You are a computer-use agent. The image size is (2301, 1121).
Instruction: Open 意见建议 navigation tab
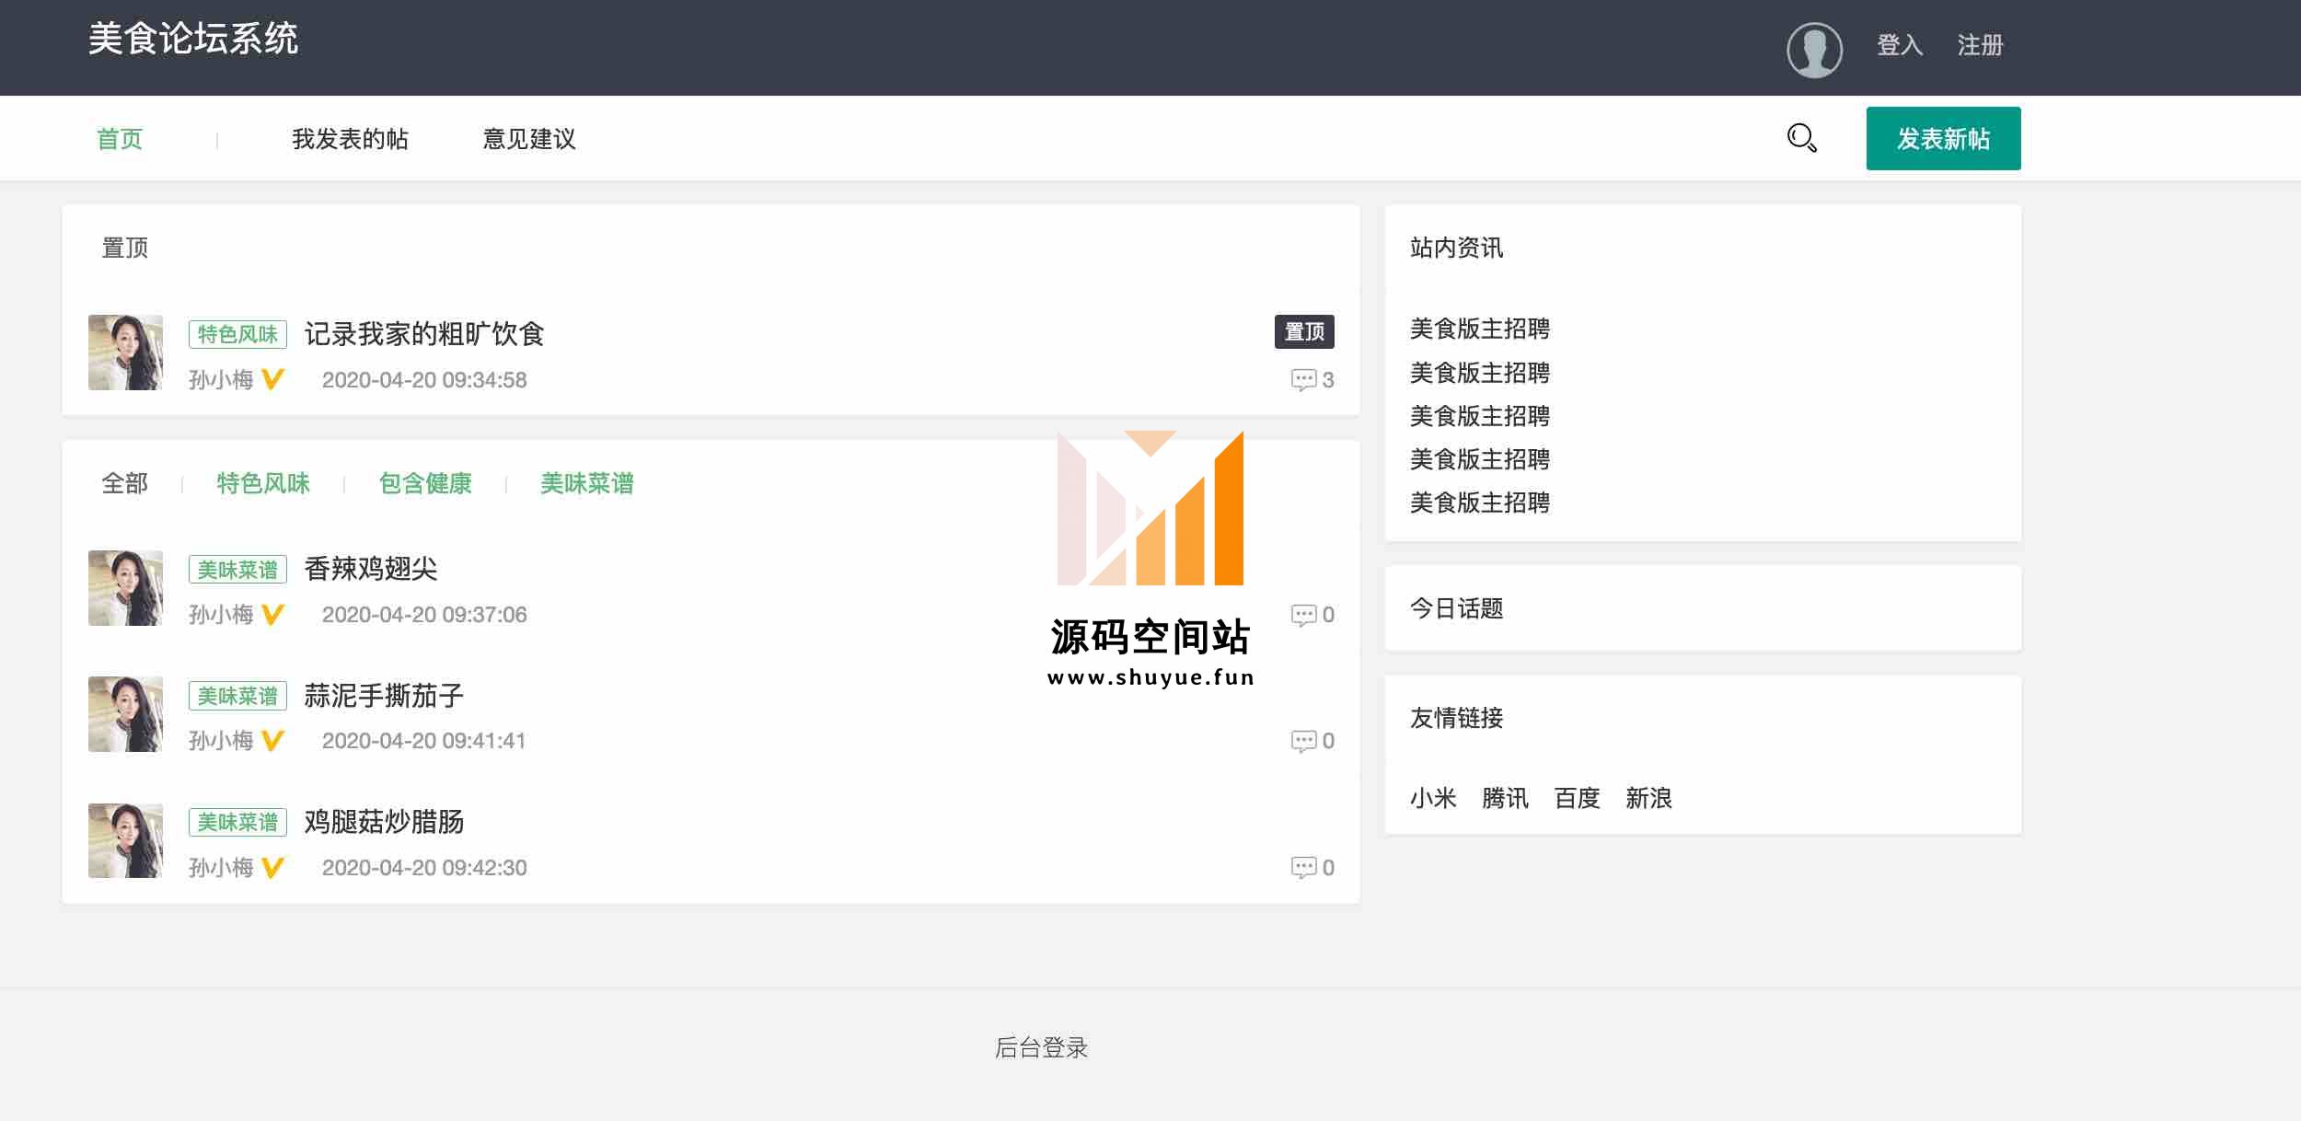pos(529,139)
